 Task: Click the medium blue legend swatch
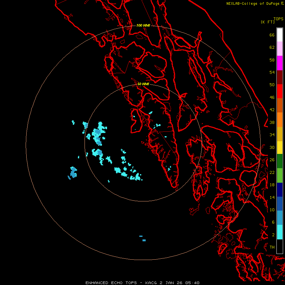point(280,204)
